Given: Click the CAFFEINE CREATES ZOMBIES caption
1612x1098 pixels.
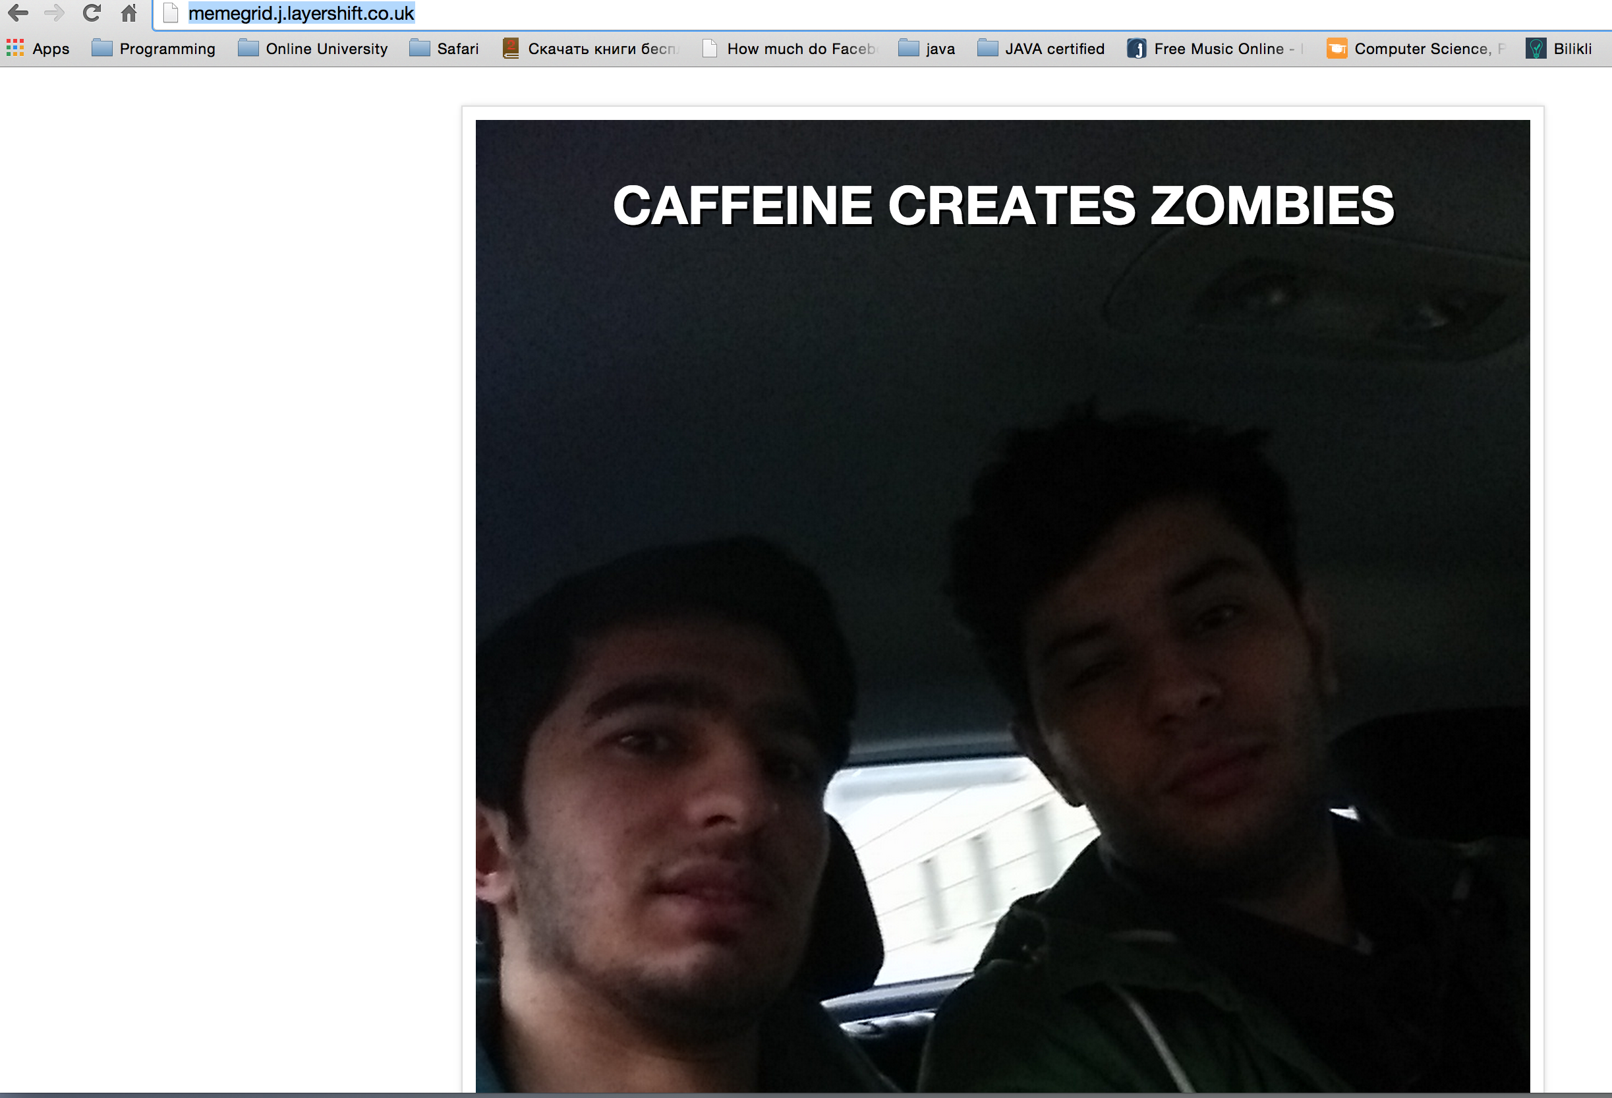Looking at the screenshot, I should [x=1002, y=206].
